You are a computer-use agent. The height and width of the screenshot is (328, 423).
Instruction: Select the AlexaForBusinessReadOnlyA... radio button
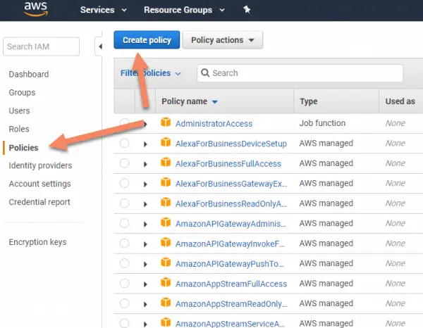[124, 203]
